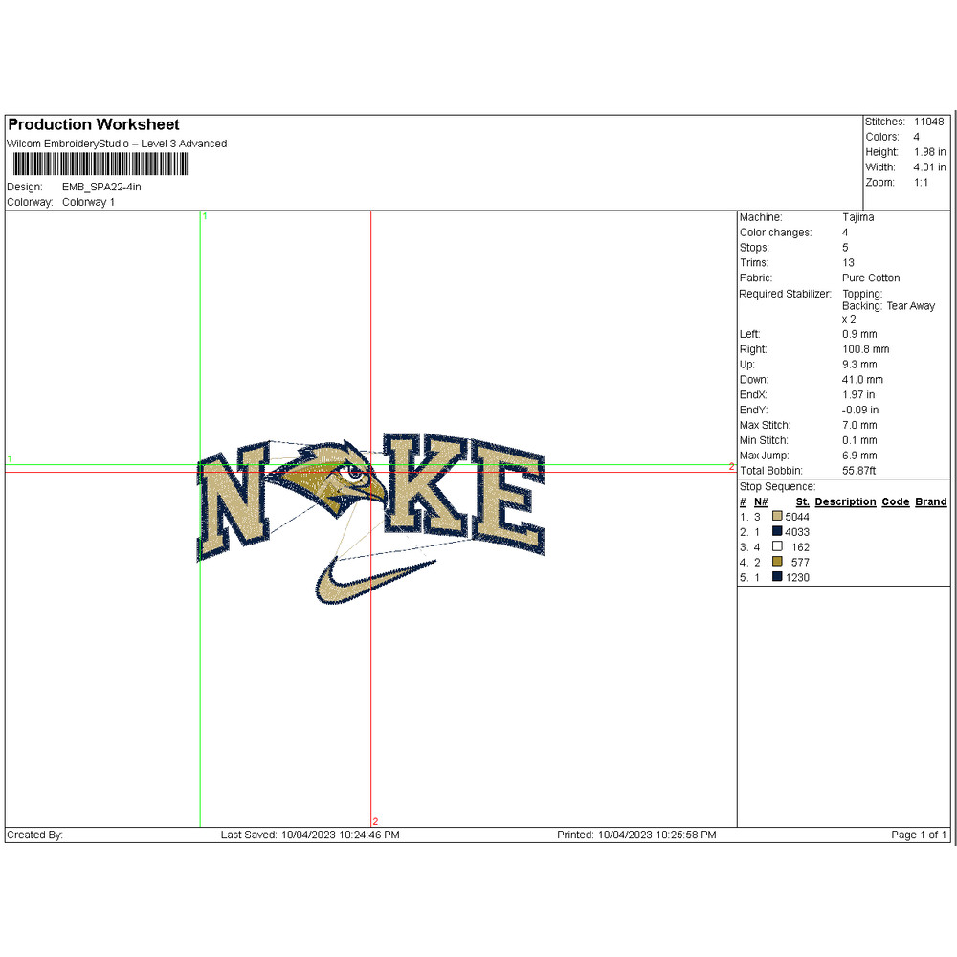Click the barcode under the worksheet title

[97, 165]
